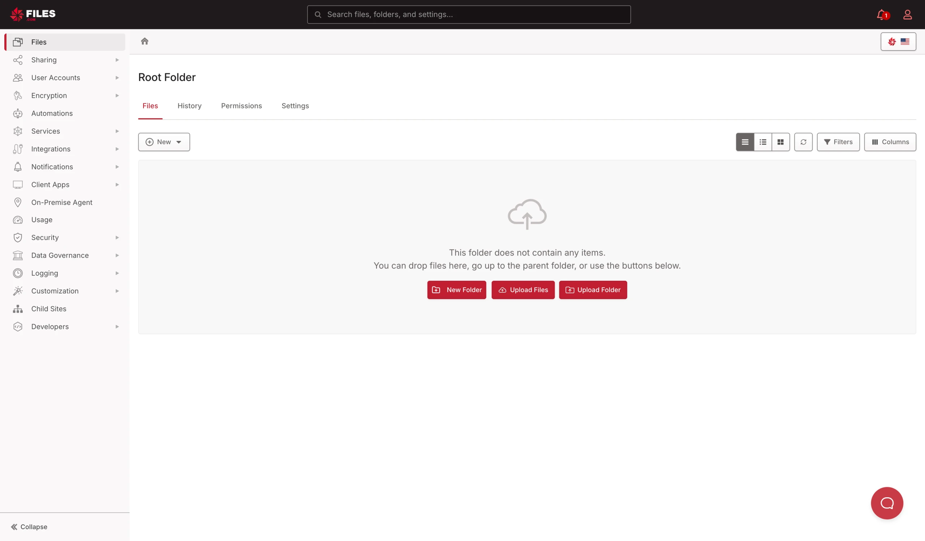Select the Files tab under Root Folder

pyautogui.click(x=150, y=106)
